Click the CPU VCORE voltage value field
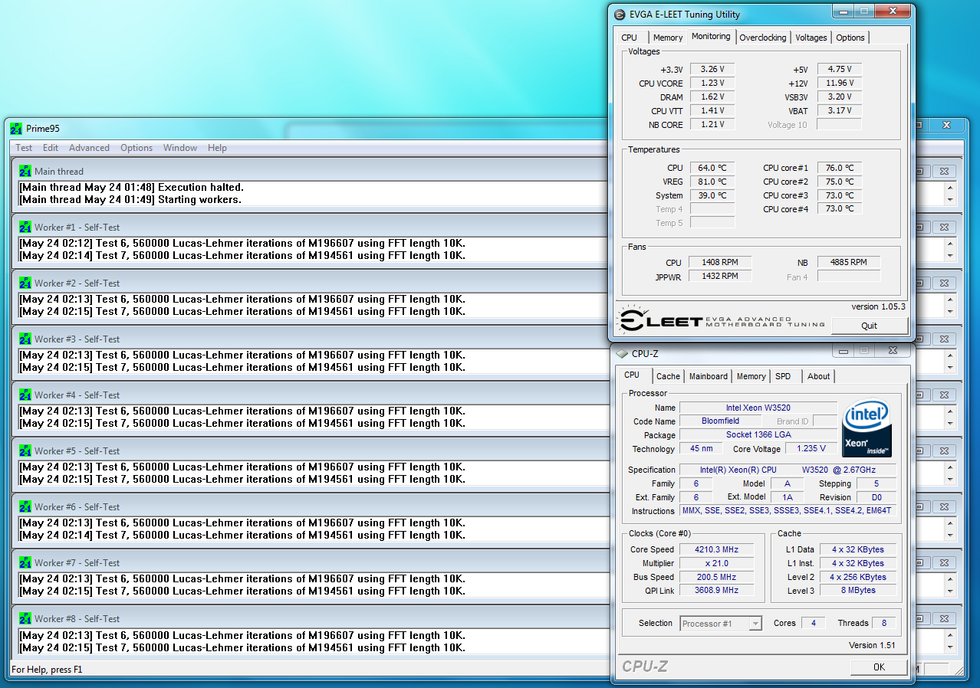 pos(712,83)
